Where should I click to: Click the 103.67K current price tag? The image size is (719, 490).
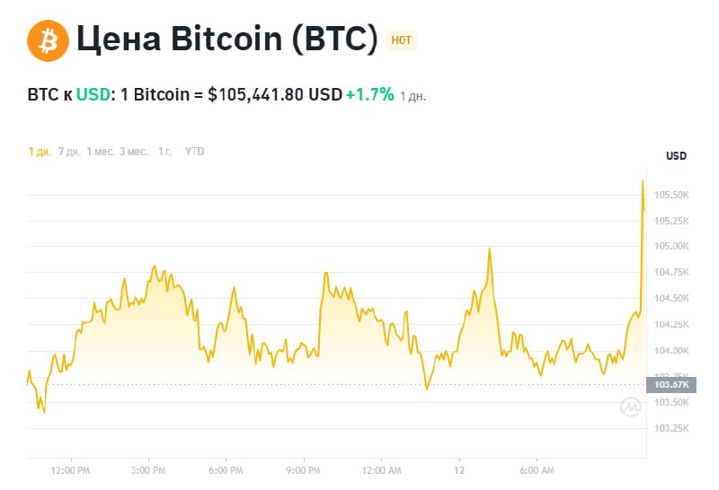click(671, 384)
